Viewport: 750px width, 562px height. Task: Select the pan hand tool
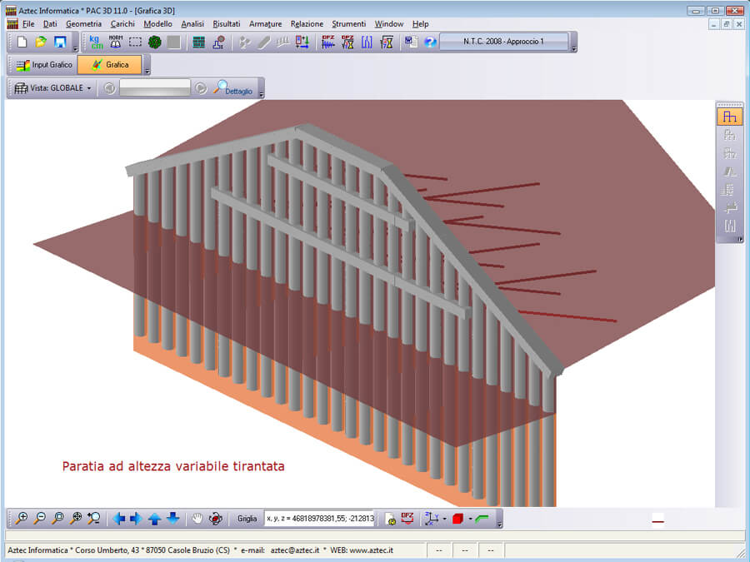197,518
